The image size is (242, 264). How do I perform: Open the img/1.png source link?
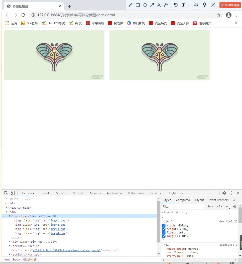click(58, 220)
